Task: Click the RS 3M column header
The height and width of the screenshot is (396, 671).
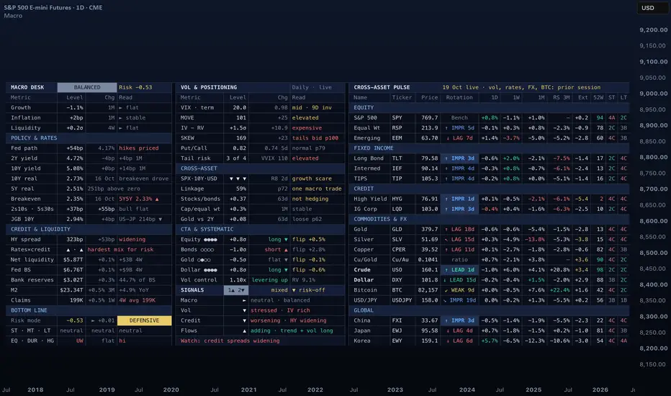Action: [561, 98]
